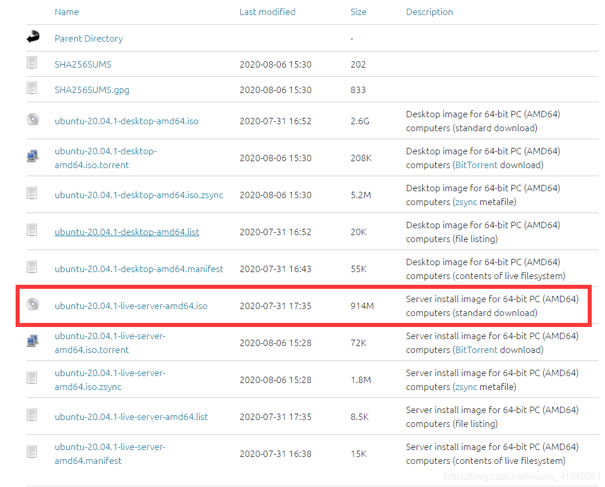Click the 914M size of the live-server iso
This screenshot has width=605, height=487.
coord(362,306)
